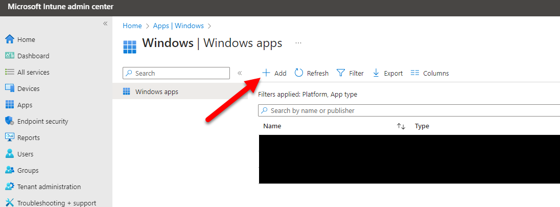Open the Reports menu item label
Screen dimensions: 560x207
point(29,138)
